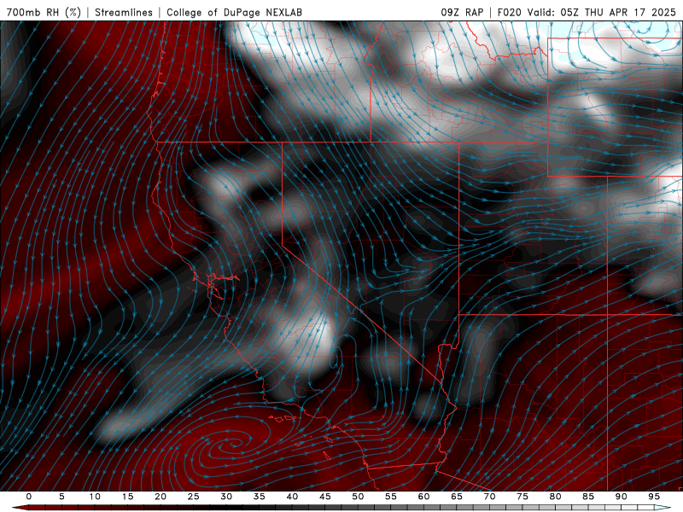Select the "F020" forecast hour text

pos(509,12)
